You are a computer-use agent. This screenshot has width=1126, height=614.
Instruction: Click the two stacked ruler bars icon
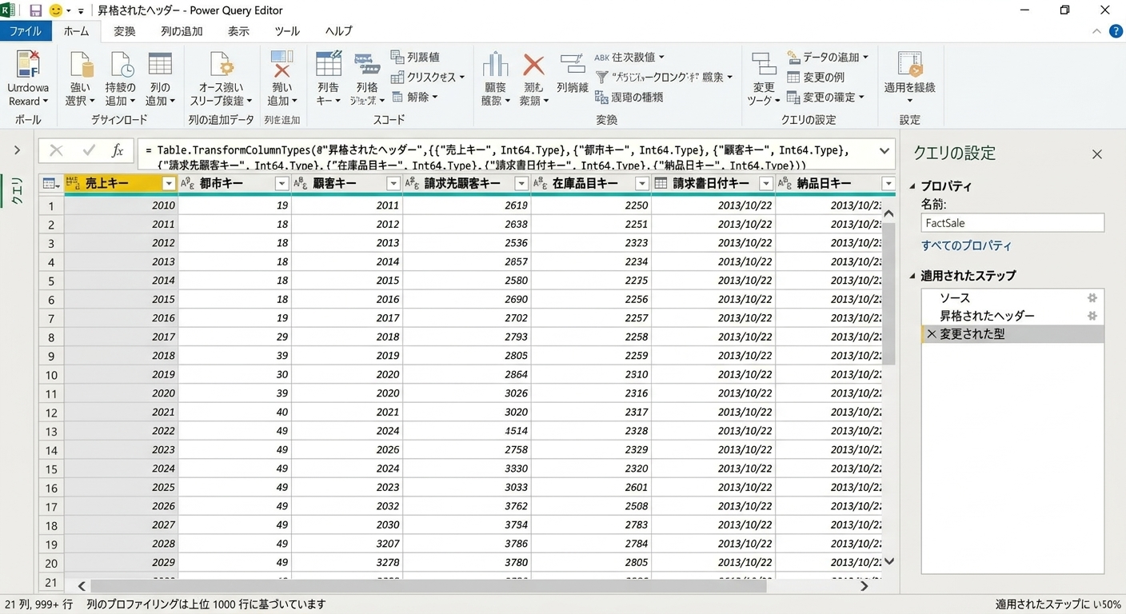[367, 64]
